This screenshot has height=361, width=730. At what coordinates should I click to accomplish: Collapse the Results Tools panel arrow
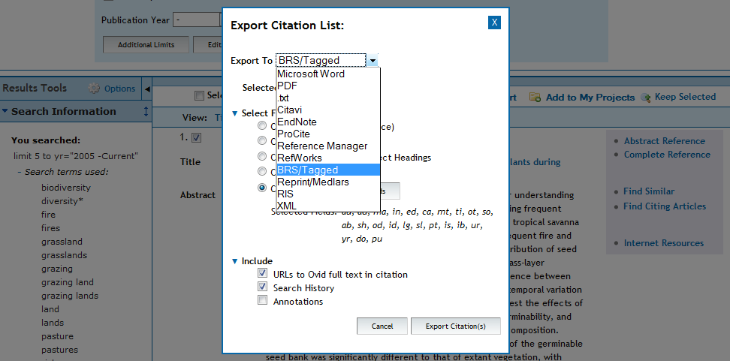click(x=146, y=89)
